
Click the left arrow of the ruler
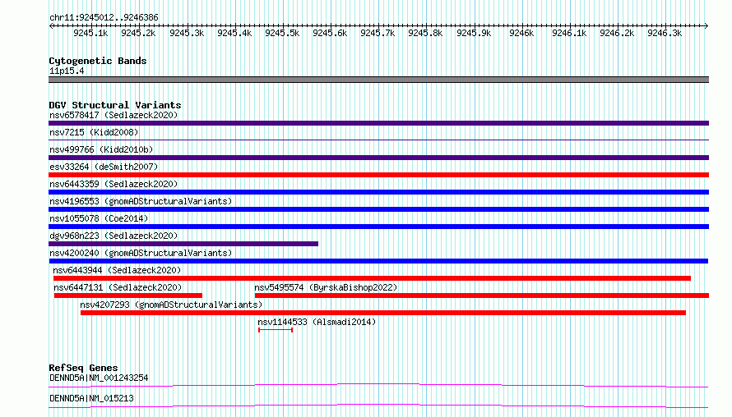coord(51,25)
